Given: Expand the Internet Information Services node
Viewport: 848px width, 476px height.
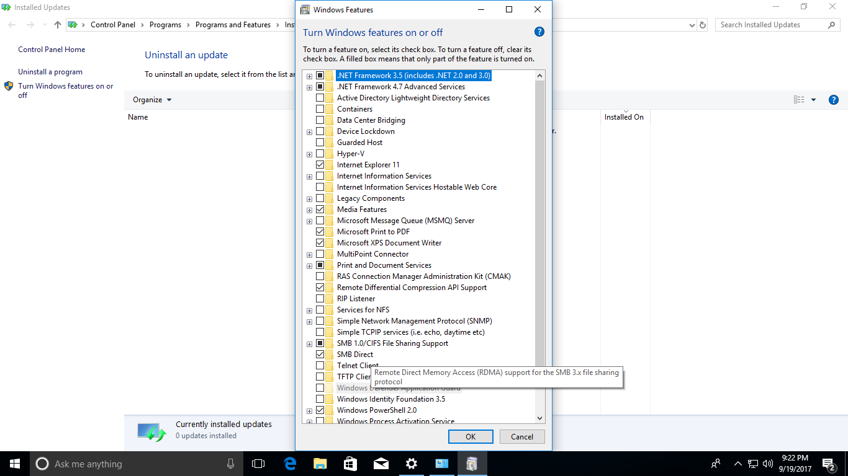Looking at the screenshot, I should point(309,177).
